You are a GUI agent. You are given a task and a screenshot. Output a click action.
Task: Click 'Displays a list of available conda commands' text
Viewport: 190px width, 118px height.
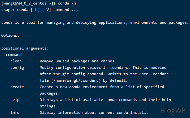pos(88,100)
